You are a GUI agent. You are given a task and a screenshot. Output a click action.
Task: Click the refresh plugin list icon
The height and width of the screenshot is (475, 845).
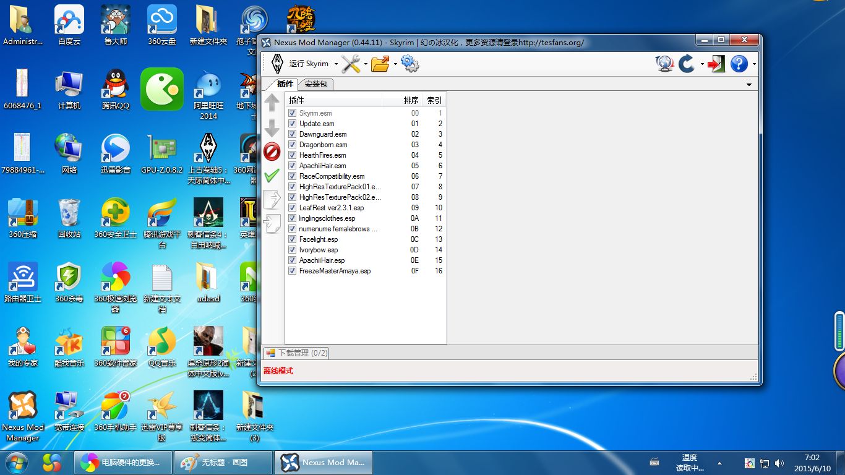687,63
